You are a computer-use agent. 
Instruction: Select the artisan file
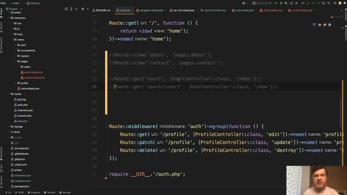(16, 170)
